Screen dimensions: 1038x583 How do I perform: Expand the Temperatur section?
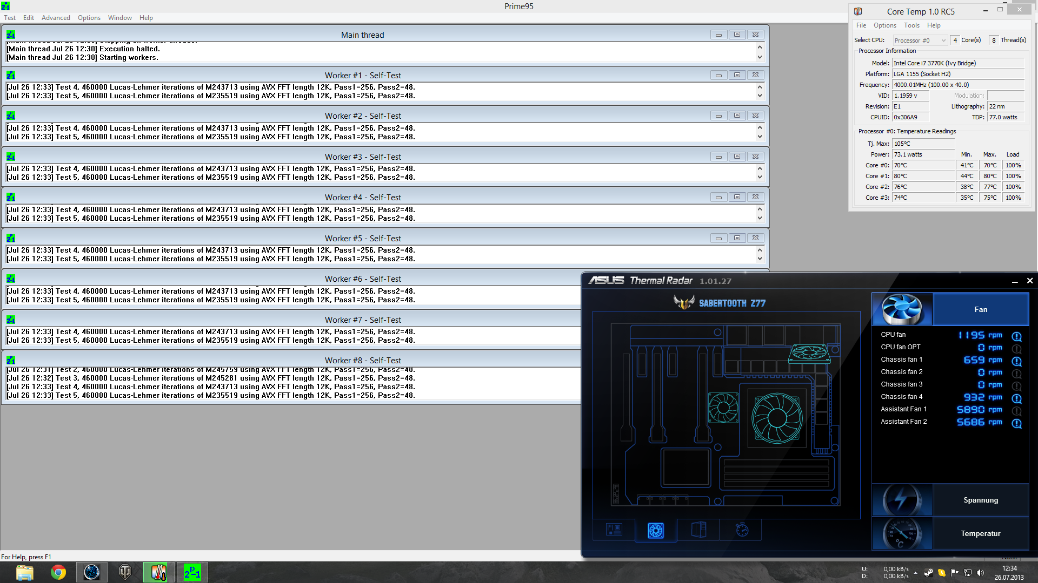980,533
